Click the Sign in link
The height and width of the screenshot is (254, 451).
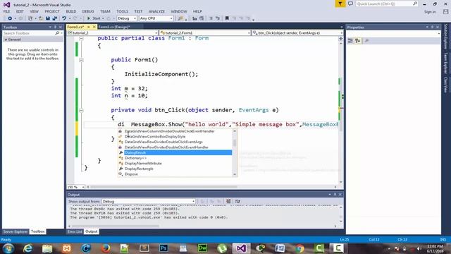tap(430, 12)
